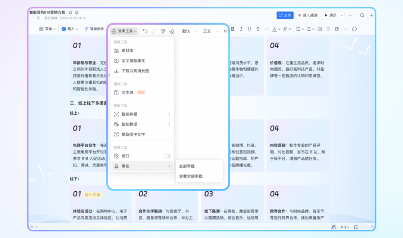Viewport: 403px width, 238px height.
Task: Click the blue 分享 share button
Action: pos(285,15)
